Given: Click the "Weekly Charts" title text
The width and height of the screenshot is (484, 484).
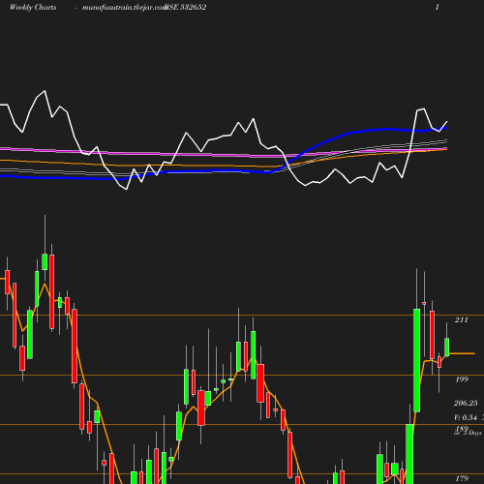Looking at the screenshot, I should pos(33,8).
